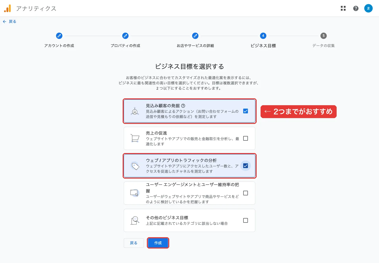Screen dimensions: 379x263
Task: Click the データの収集 step label
Action: click(323, 46)
